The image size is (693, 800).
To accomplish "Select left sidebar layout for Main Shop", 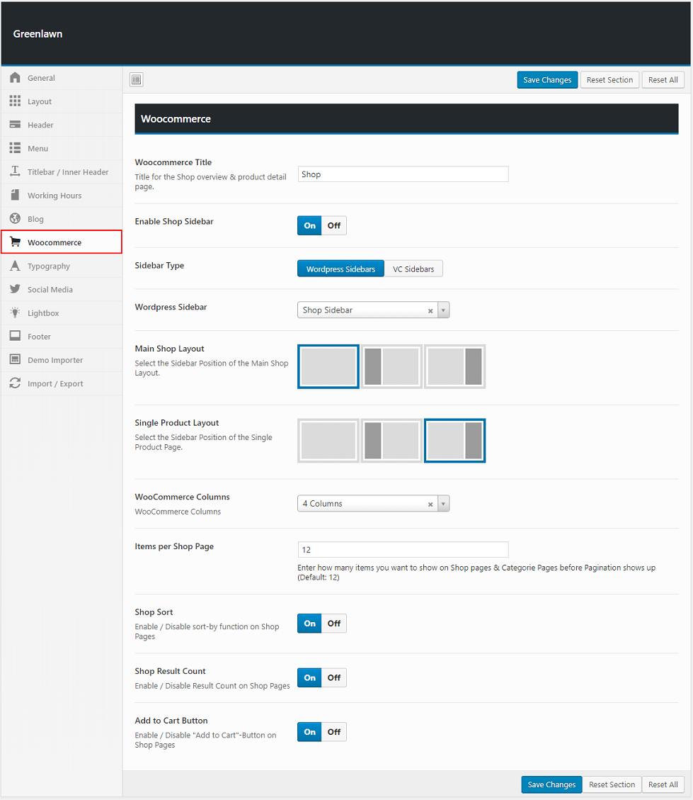I will pyautogui.click(x=391, y=366).
